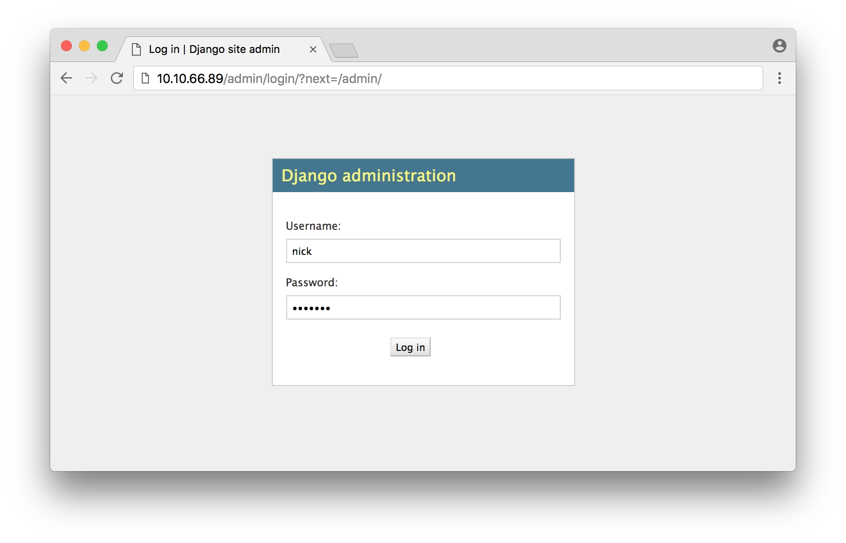The width and height of the screenshot is (846, 543).
Task: Click the browser forward arrow
Action: (92, 78)
